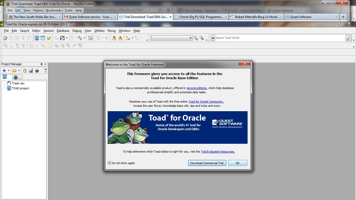Open the Toad Session menu

coord(48,31)
